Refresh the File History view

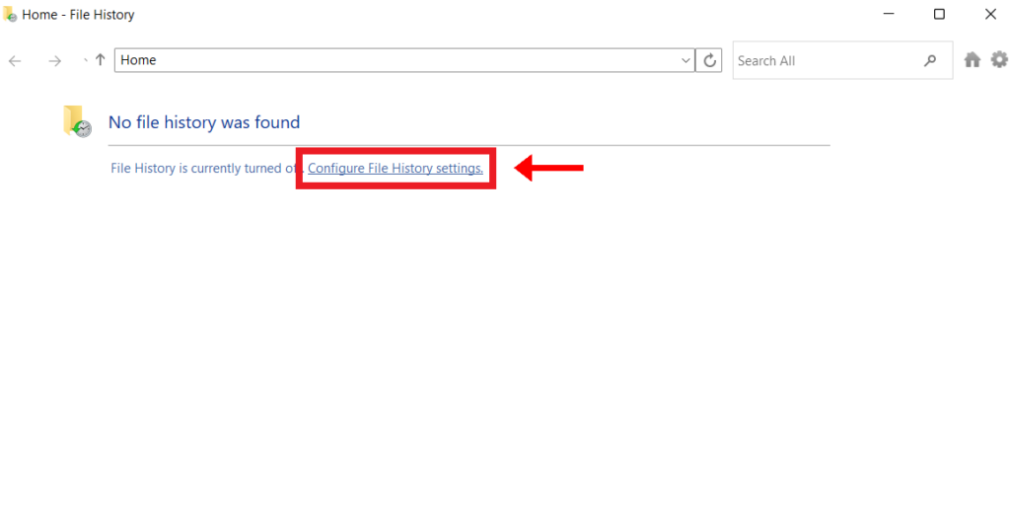click(x=709, y=60)
